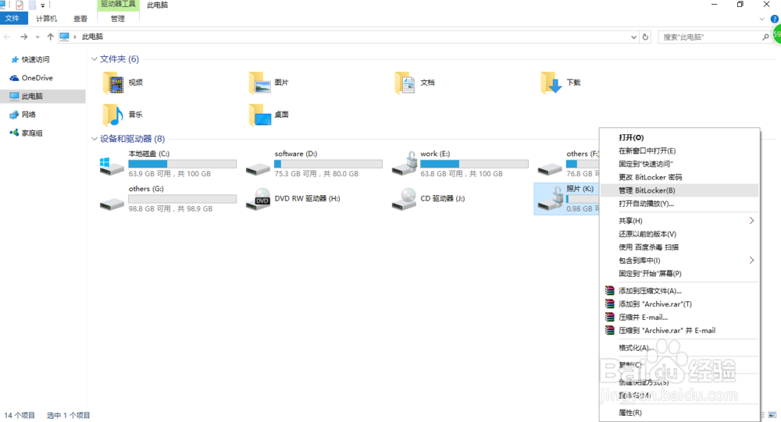Select the others (G:) drive icon

pos(112,204)
